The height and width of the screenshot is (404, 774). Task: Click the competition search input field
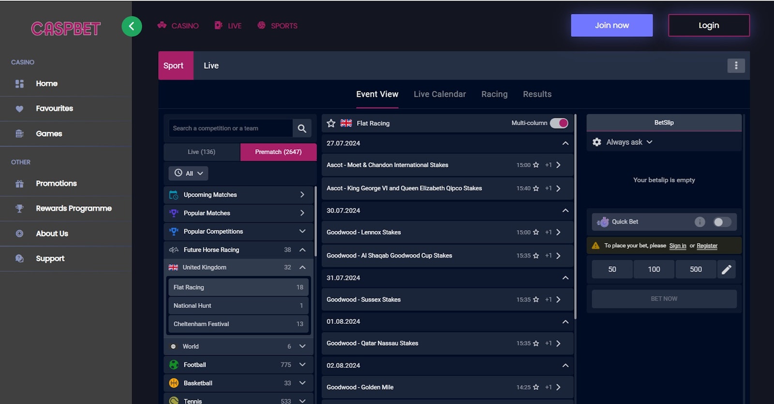[230, 129]
